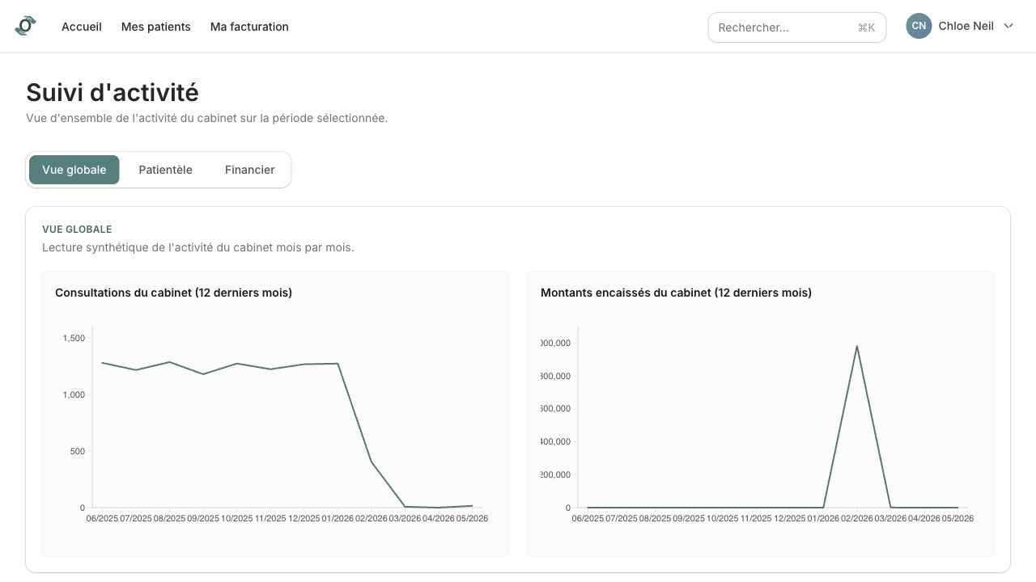This screenshot has height=582, width=1036.
Task: Open Ma facturation page
Action: pos(249,27)
